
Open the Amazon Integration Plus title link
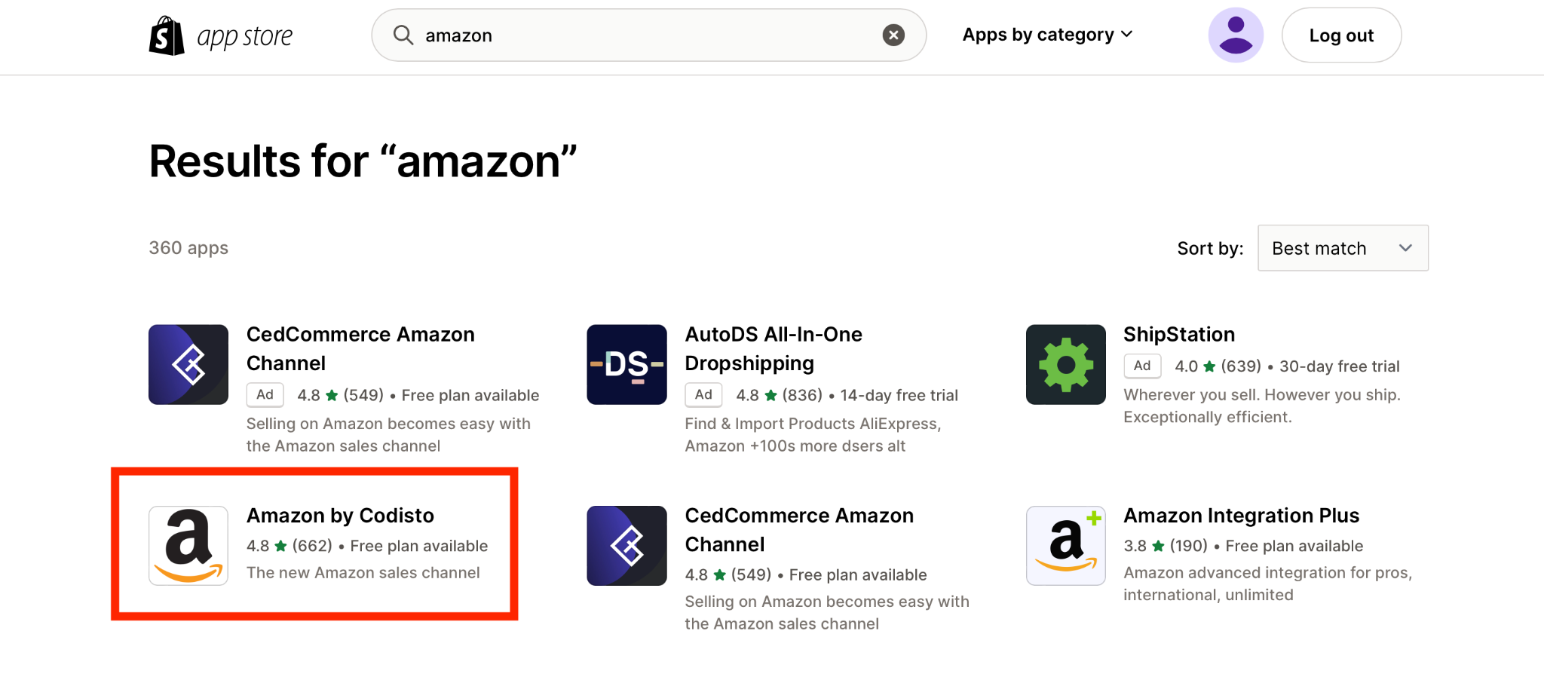[1241, 516]
